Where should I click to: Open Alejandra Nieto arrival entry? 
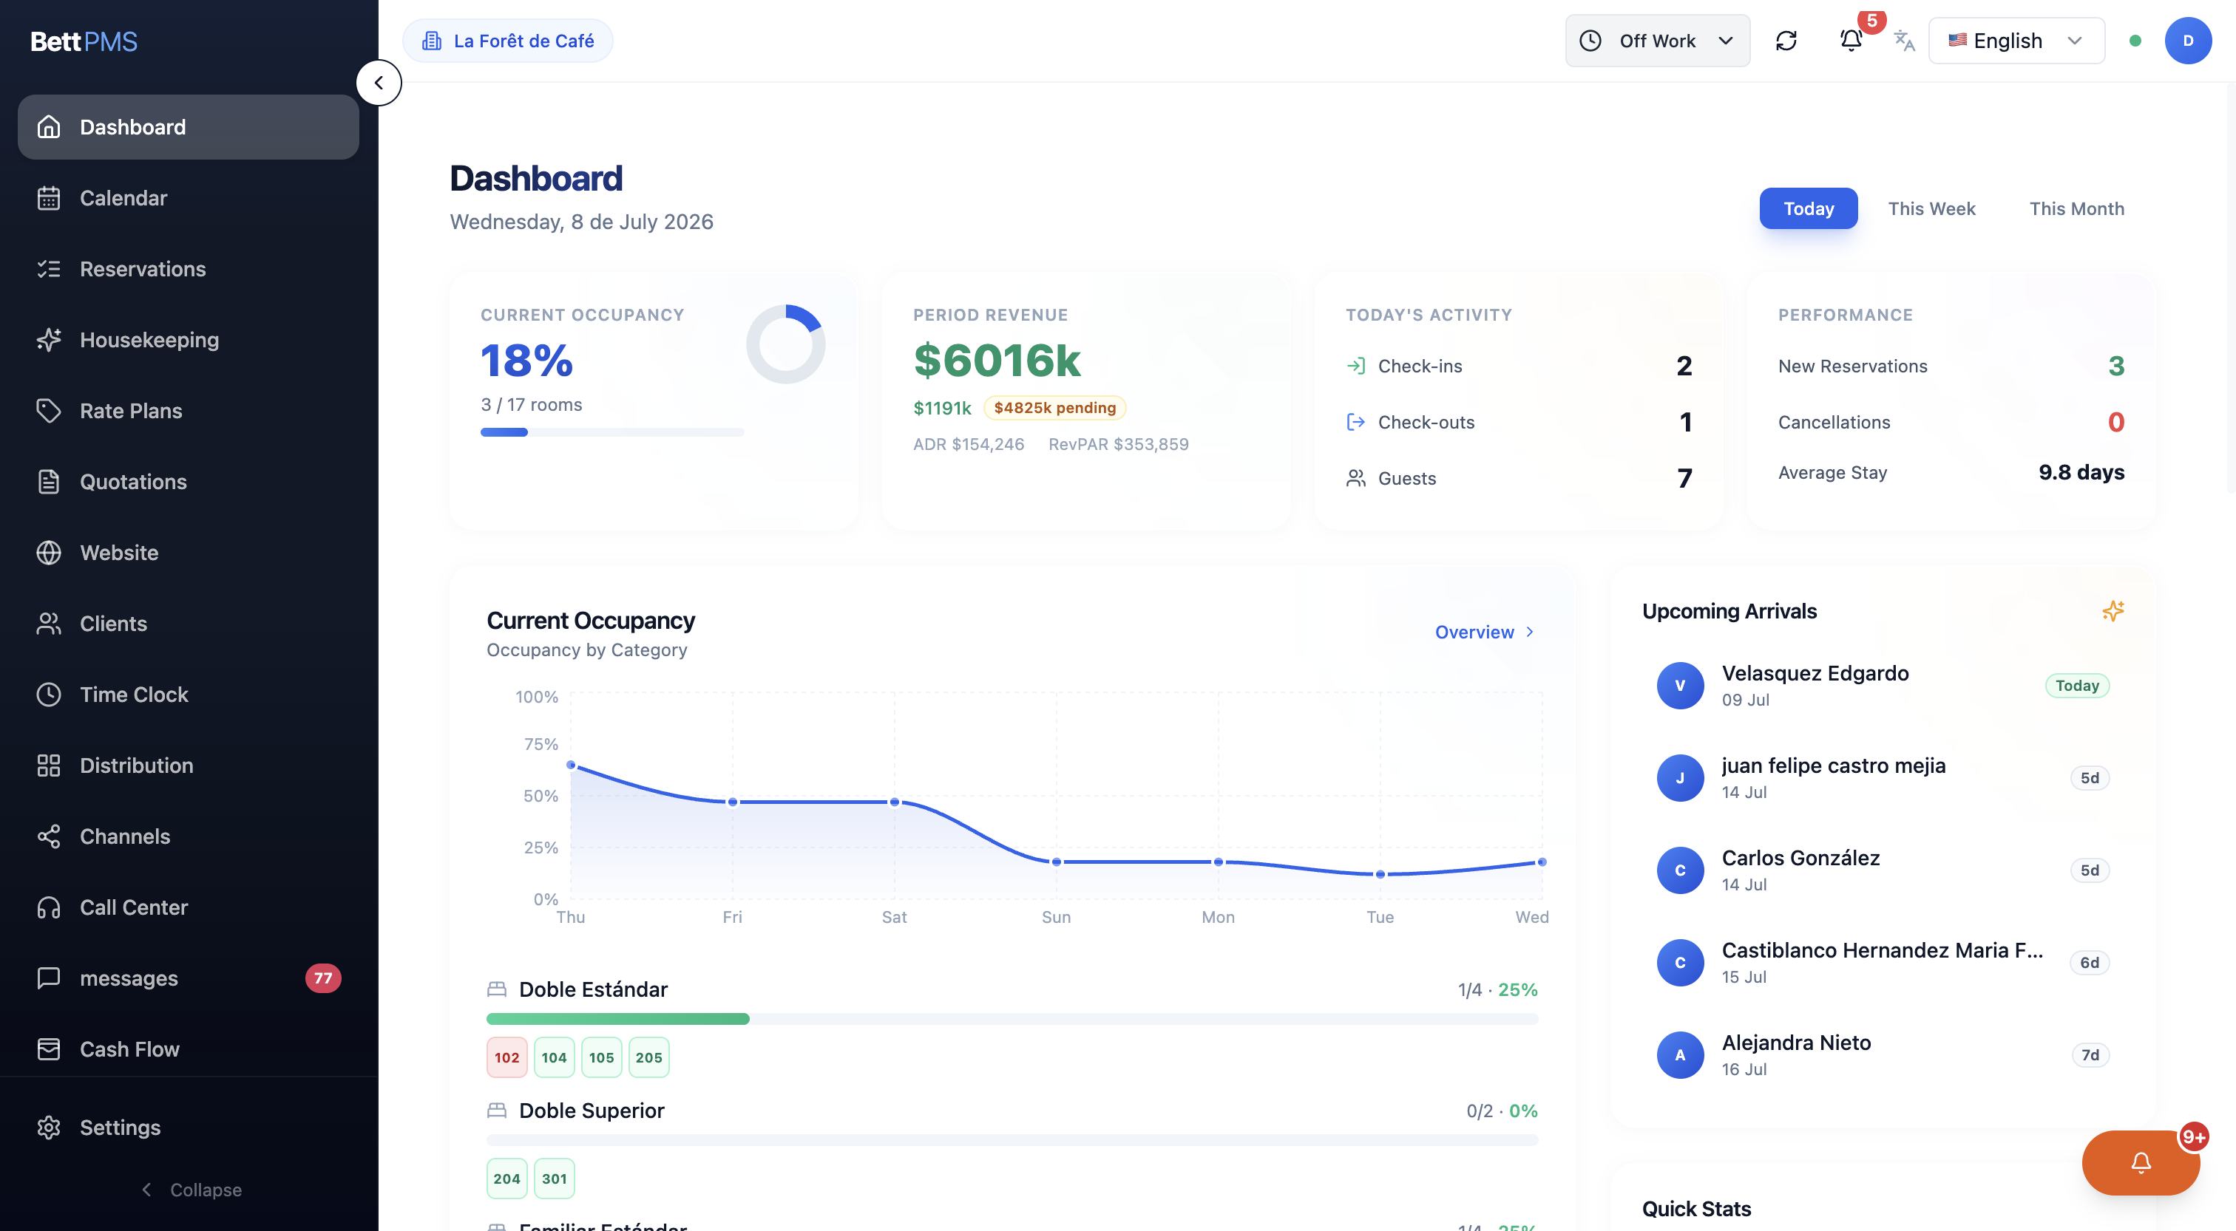(x=1883, y=1055)
